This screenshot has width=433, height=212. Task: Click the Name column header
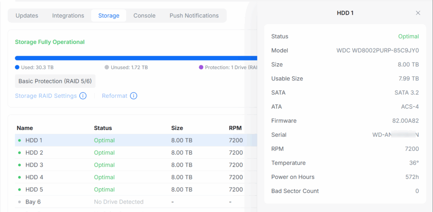click(x=25, y=128)
